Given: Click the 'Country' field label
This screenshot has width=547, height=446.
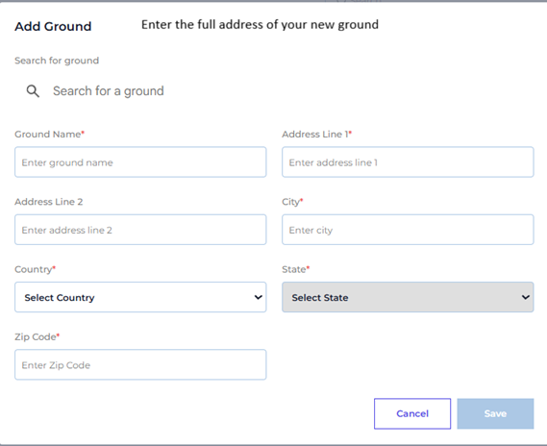Looking at the screenshot, I should [36, 269].
